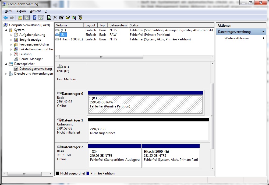Expand Dienste und Anwendungen node
This screenshot has width=269, height=185.
pos(6,74)
